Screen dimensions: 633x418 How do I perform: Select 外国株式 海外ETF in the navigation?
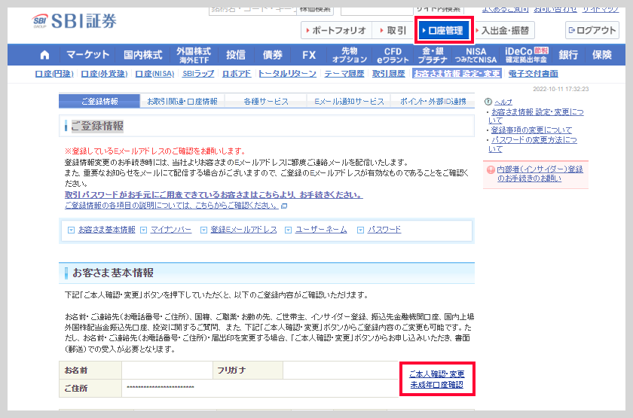194,55
